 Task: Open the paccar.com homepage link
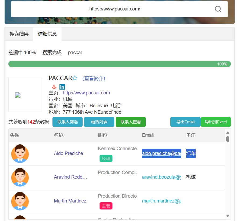tap(86, 93)
